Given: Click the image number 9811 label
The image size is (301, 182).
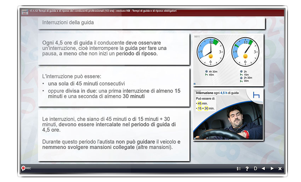Looking at the screenshot, I should tap(197, 37).
